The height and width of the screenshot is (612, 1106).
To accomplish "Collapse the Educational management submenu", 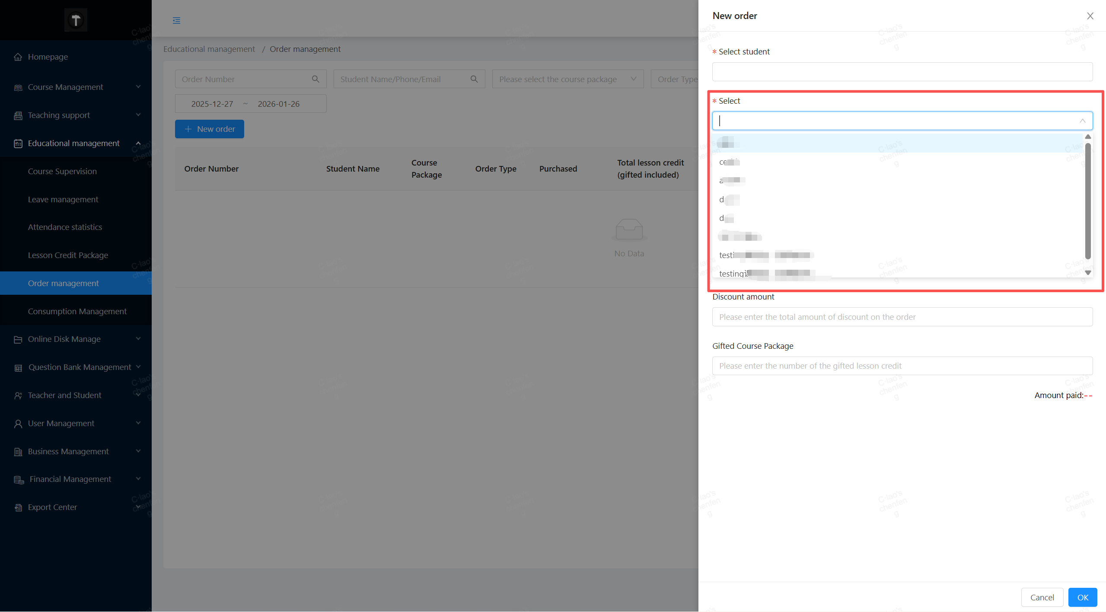I will [138, 143].
